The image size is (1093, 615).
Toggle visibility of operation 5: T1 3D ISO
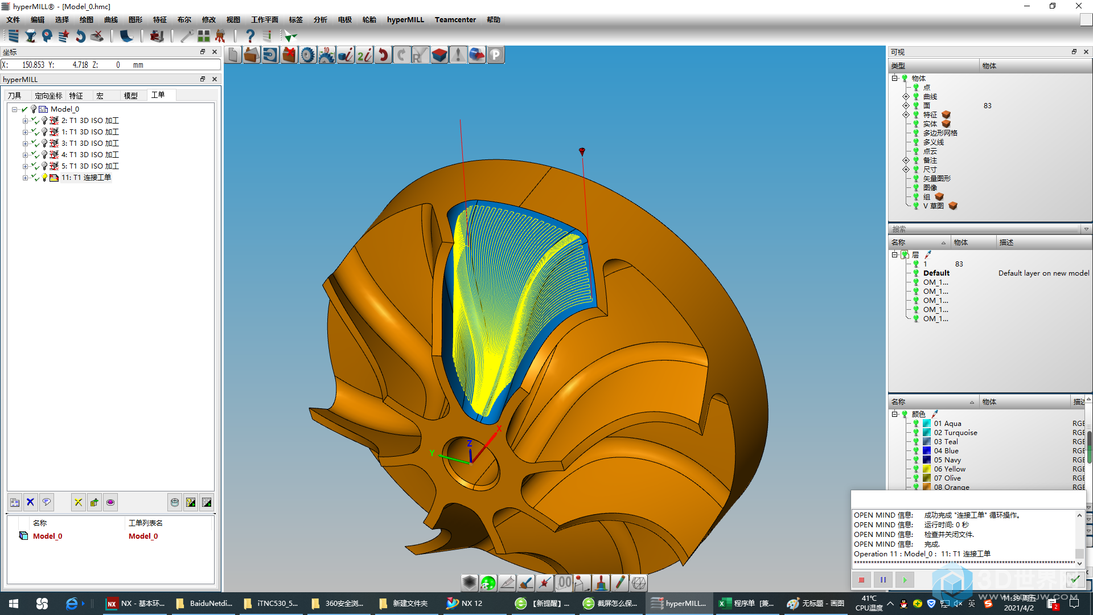click(43, 165)
